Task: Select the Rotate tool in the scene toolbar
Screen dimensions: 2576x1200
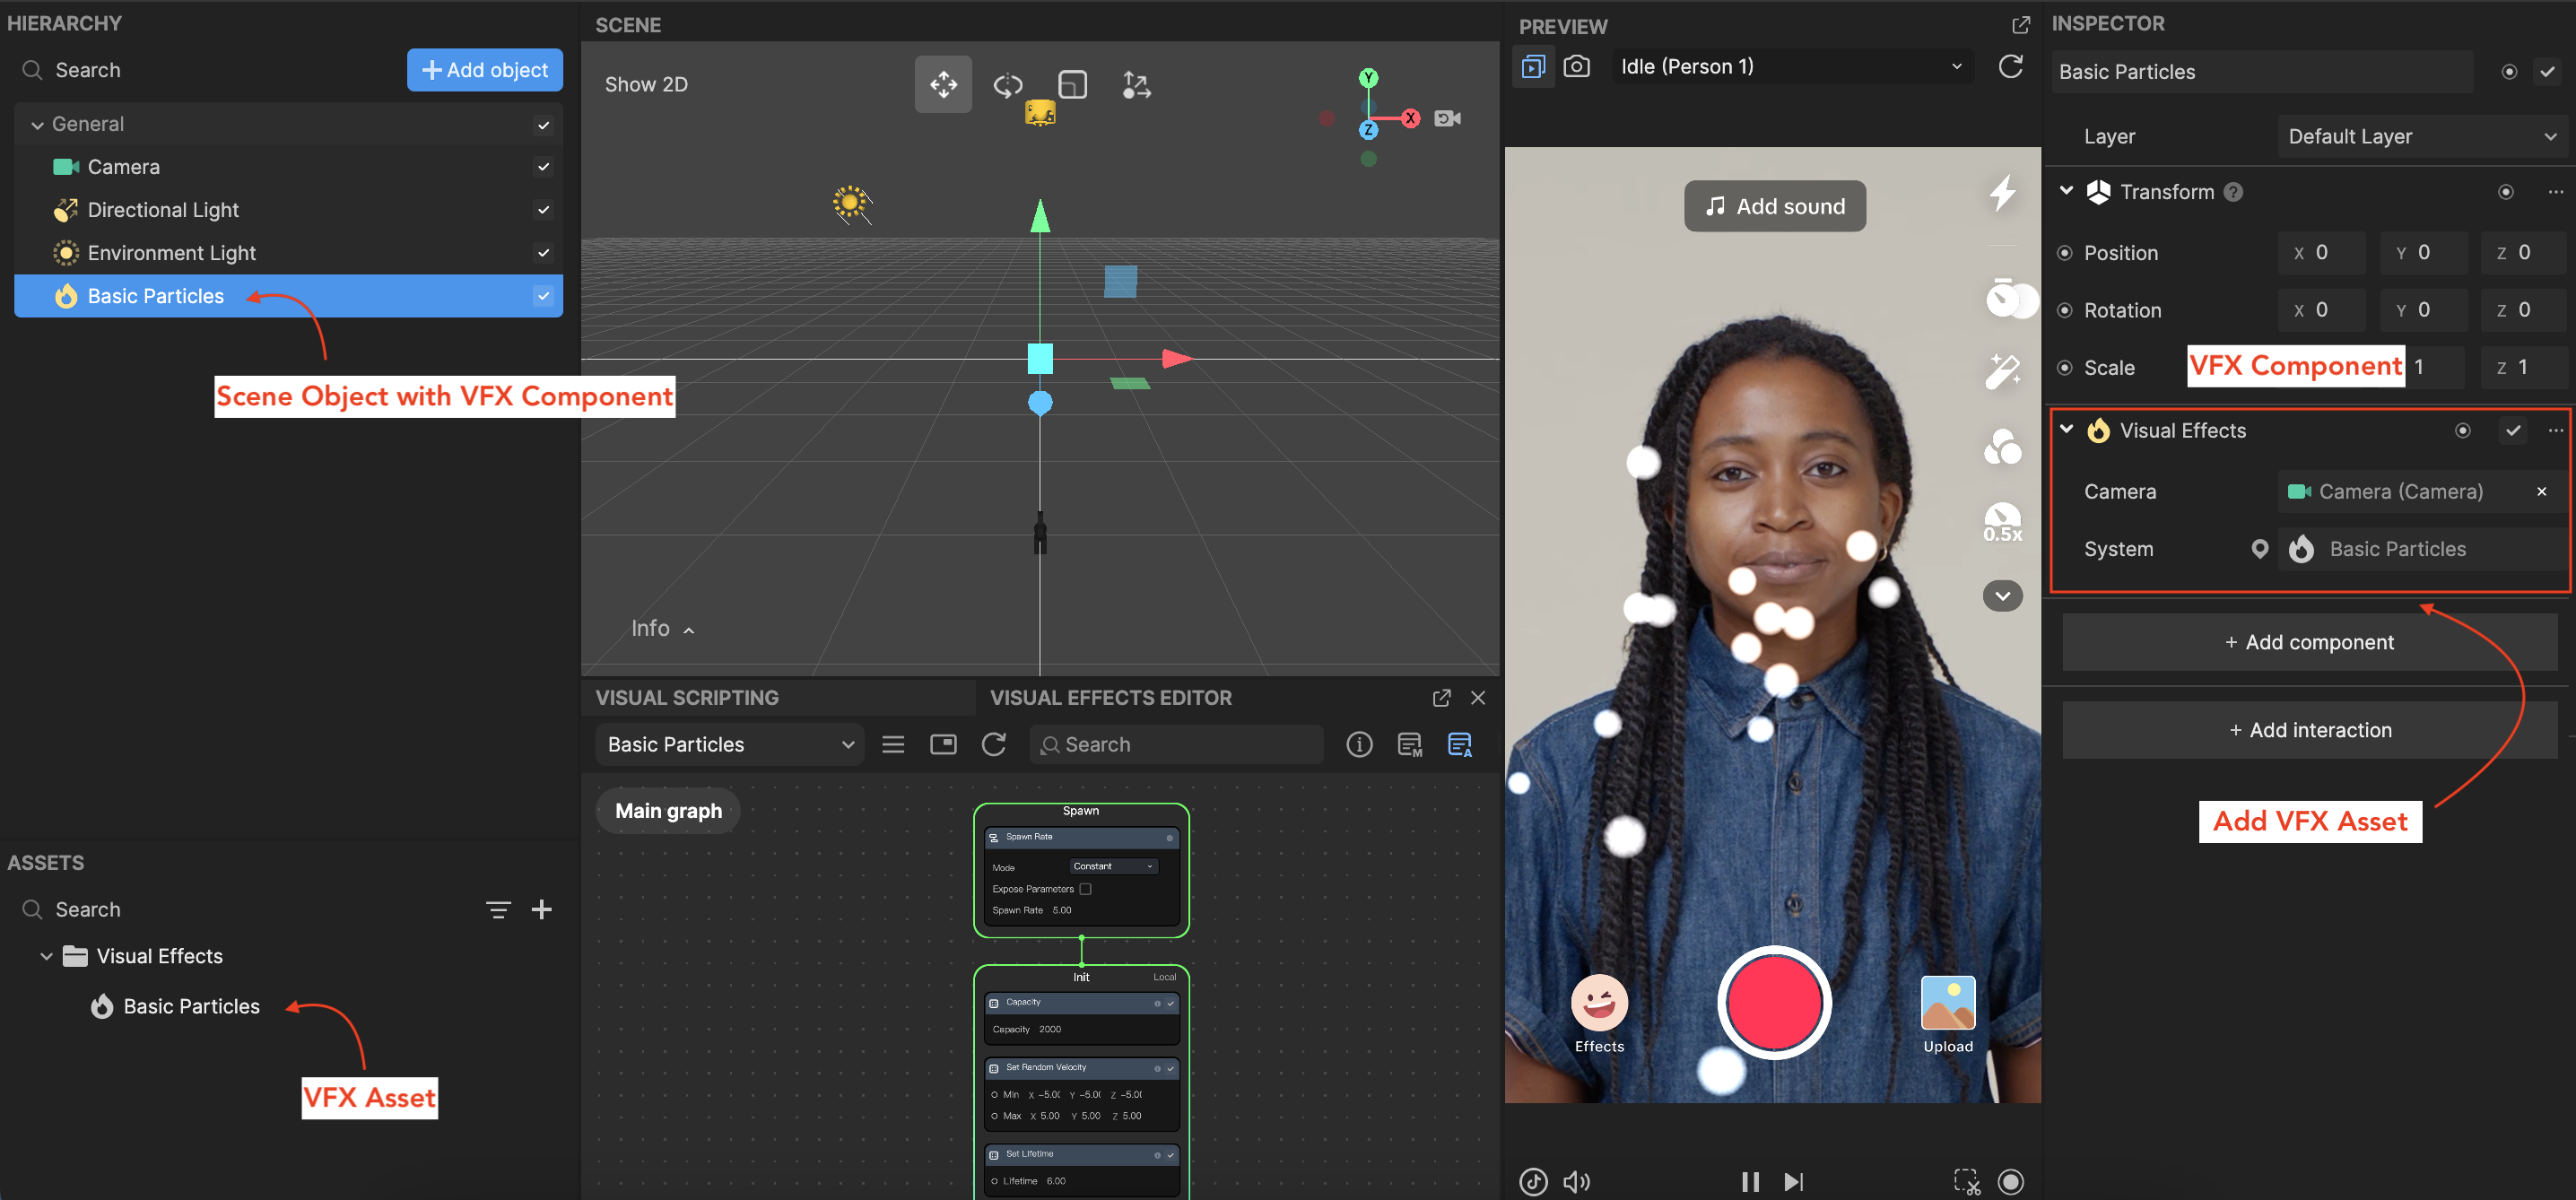Action: coord(1008,84)
